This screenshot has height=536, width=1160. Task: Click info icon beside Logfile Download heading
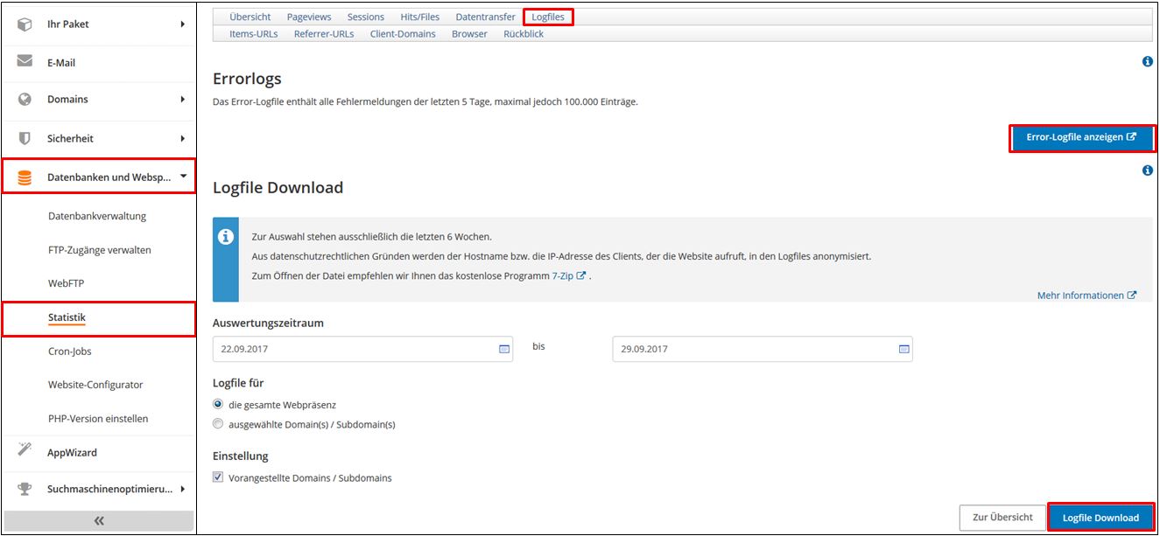pos(1147,171)
